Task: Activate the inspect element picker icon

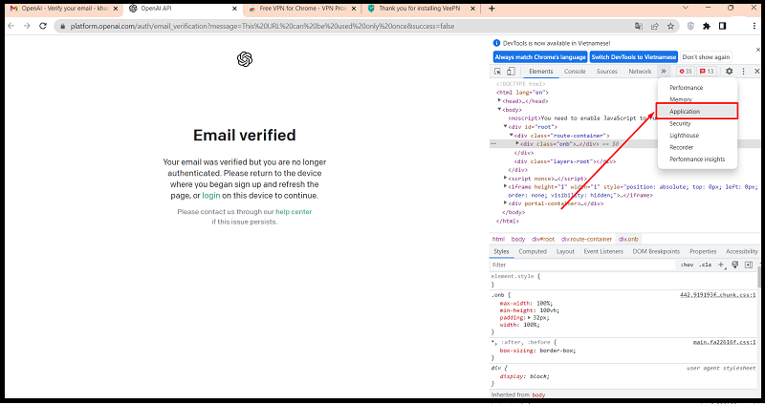Action: click(x=498, y=72)
